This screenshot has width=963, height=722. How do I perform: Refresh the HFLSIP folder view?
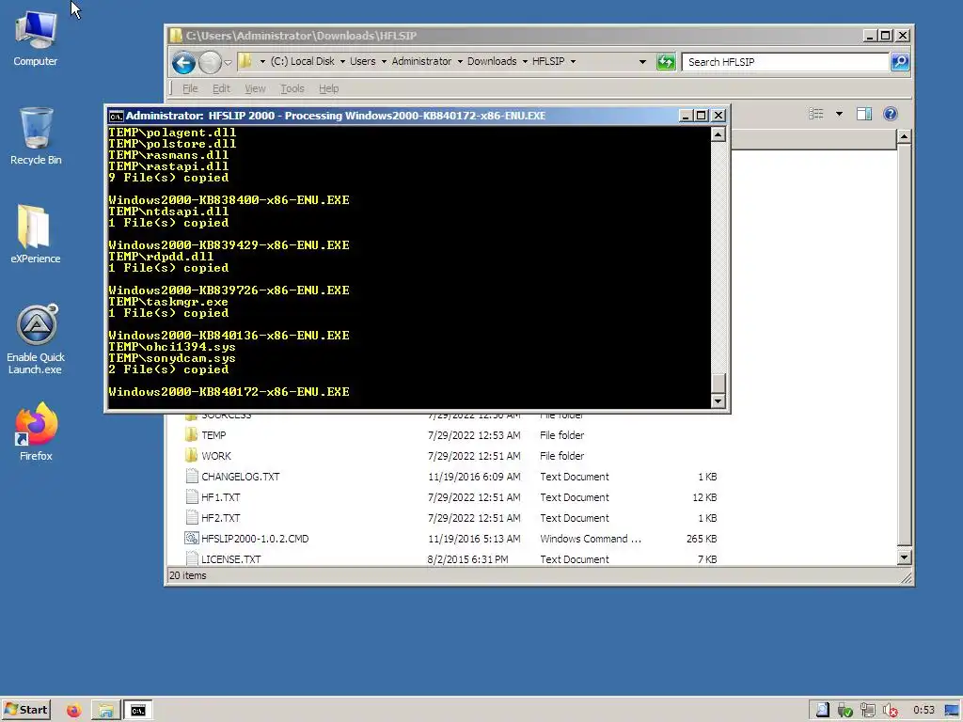666,62
